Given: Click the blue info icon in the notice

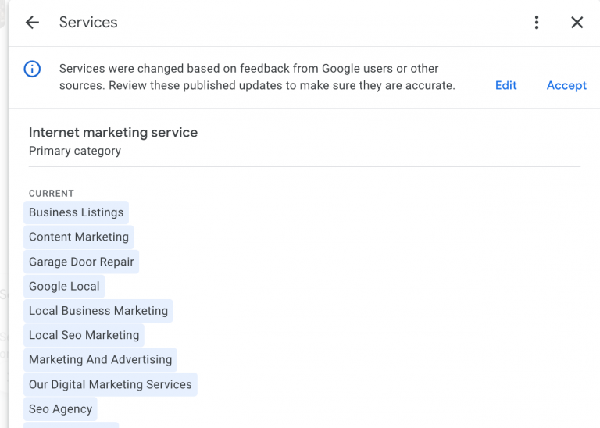Looking at the screenshot, I should coord(32,70).
